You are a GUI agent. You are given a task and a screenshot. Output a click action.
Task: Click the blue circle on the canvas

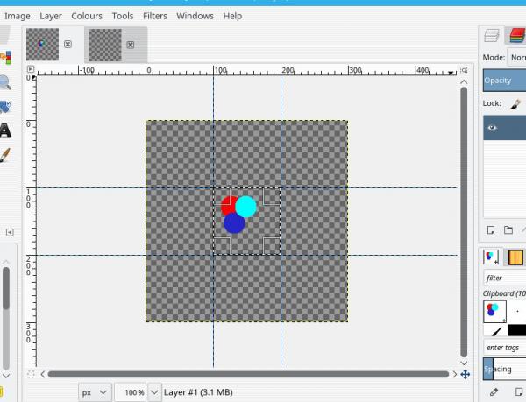(234, 223)
